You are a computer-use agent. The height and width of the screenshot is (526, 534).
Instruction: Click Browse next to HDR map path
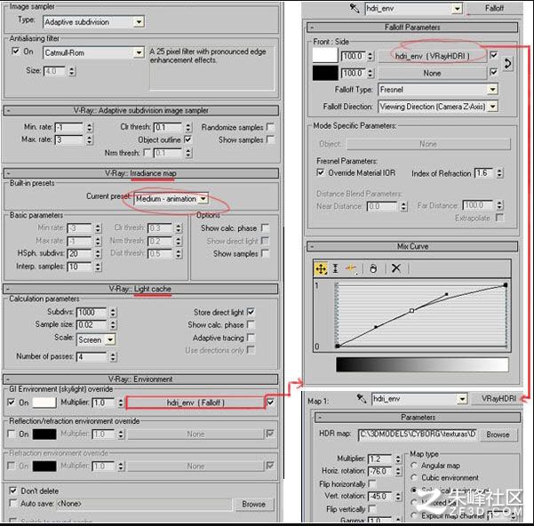(498, 434)
